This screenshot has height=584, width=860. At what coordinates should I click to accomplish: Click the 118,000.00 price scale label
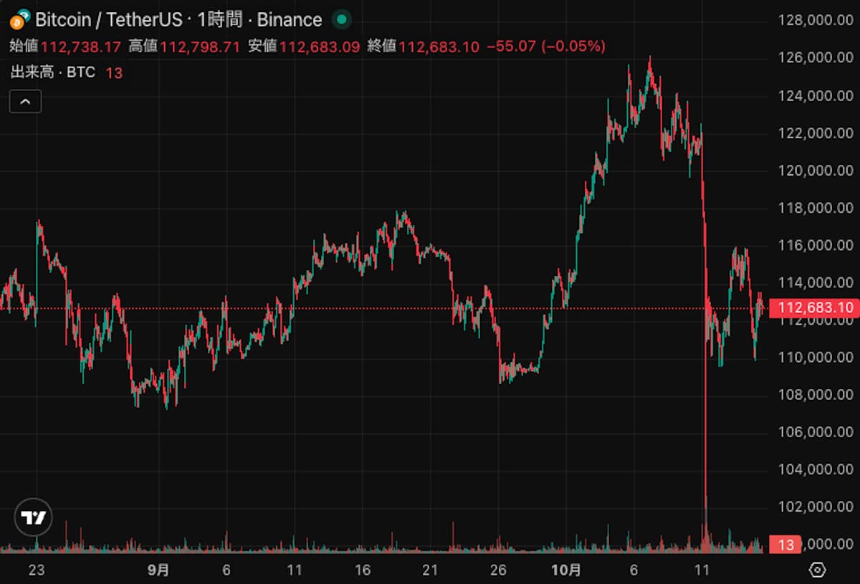click(816, 208)
